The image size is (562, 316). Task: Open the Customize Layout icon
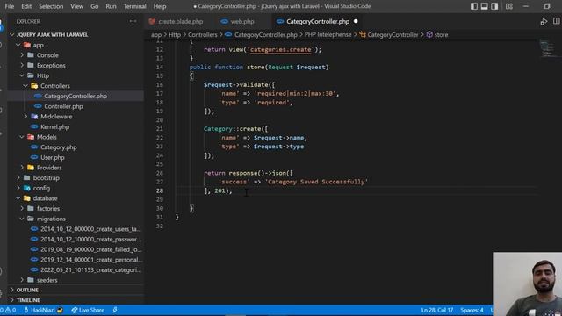click(509, 6)
